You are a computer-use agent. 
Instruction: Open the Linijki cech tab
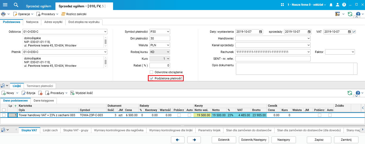click(x=50, y=130)
